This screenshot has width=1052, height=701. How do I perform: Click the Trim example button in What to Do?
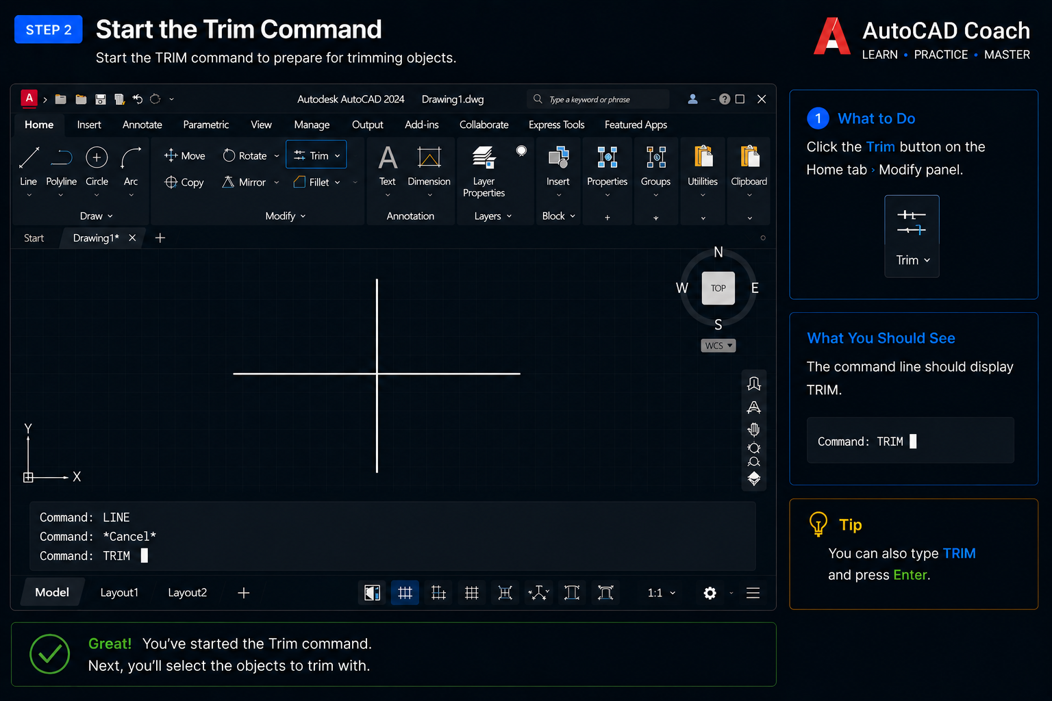[912, 236]
